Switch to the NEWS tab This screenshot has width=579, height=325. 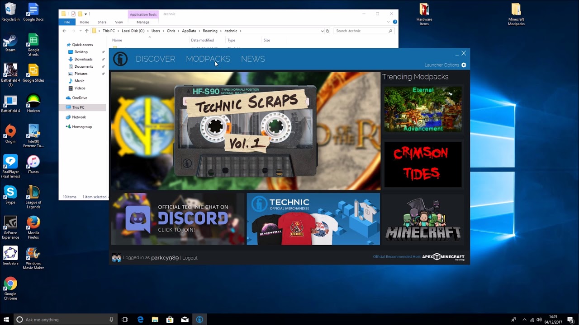[x=253, y=59]
